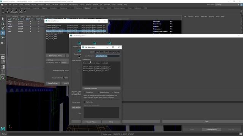Click the Load Attributes button

point(211,130)
